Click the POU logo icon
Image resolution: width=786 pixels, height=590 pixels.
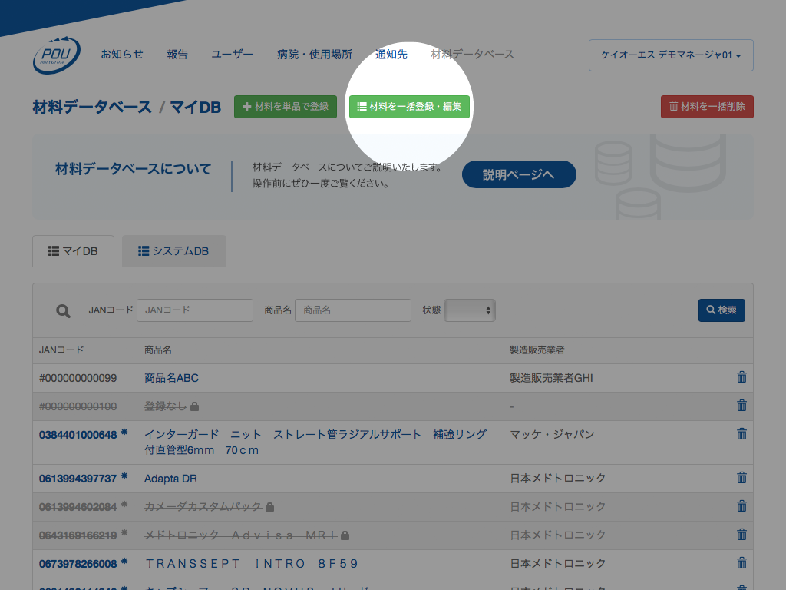coord(56,55)
